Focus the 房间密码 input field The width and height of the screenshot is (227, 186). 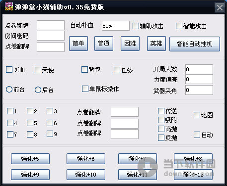pyautogui.click(x=51, y=36)
